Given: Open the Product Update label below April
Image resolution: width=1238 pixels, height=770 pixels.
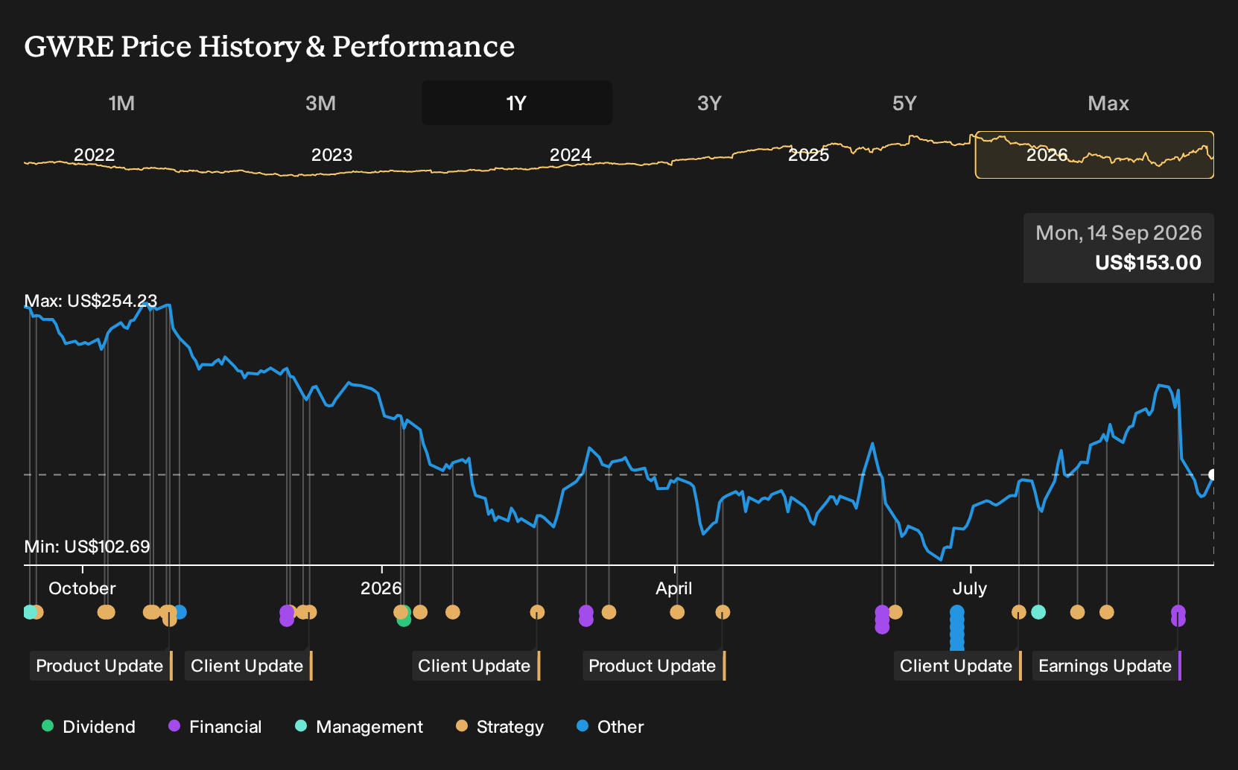Looking at the screenshot, I should coord(653,666).
